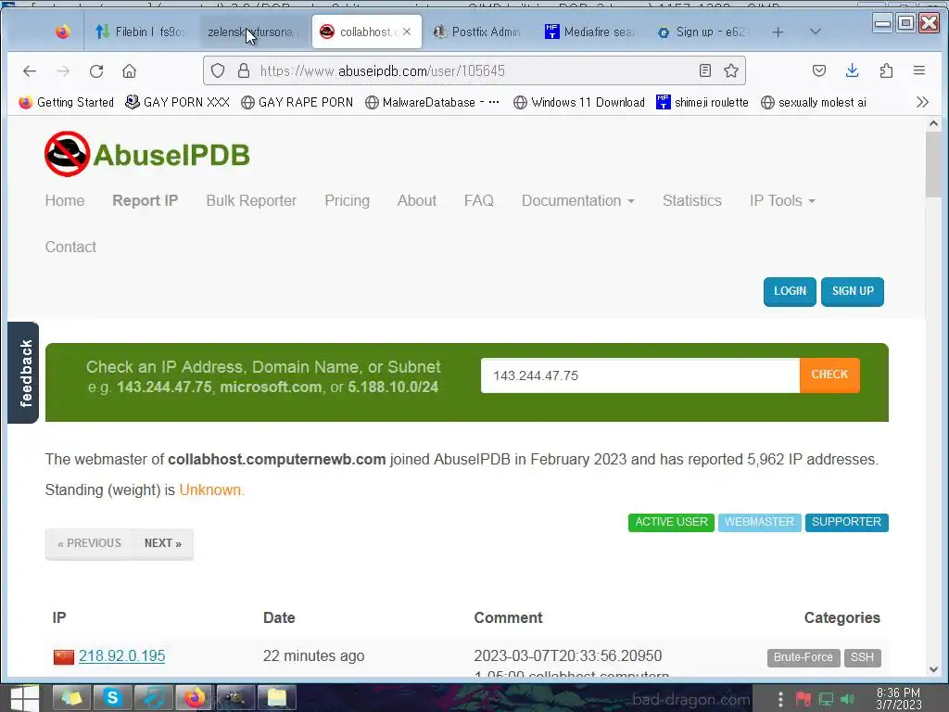Viewport: 949px width, 712px height.
Task: Switch to the Sign up e621 tab
Action: (702, 32)
